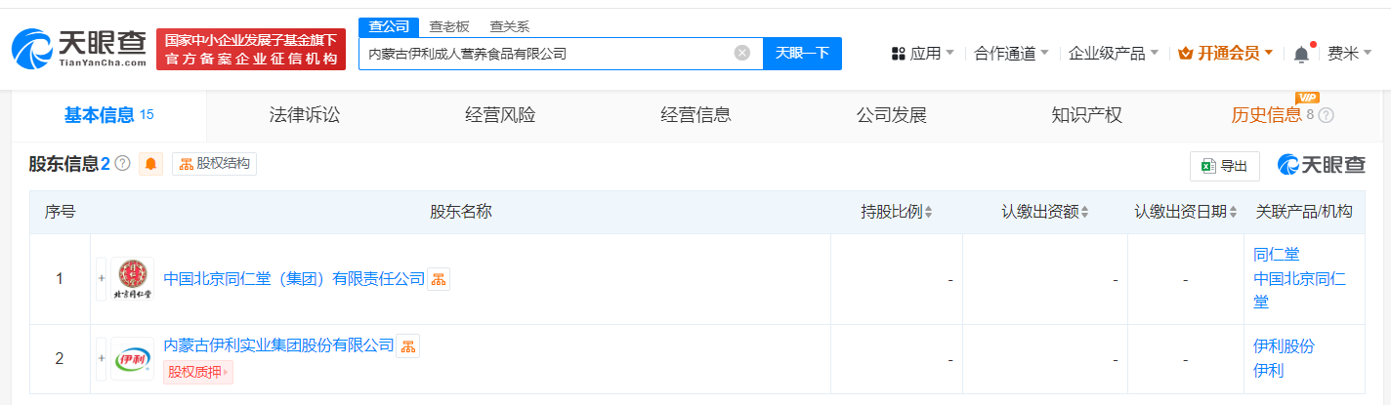Click the 导出 export button
Screen dimensions: 1391x405
pyautogui.click(x=1225, y=166)
